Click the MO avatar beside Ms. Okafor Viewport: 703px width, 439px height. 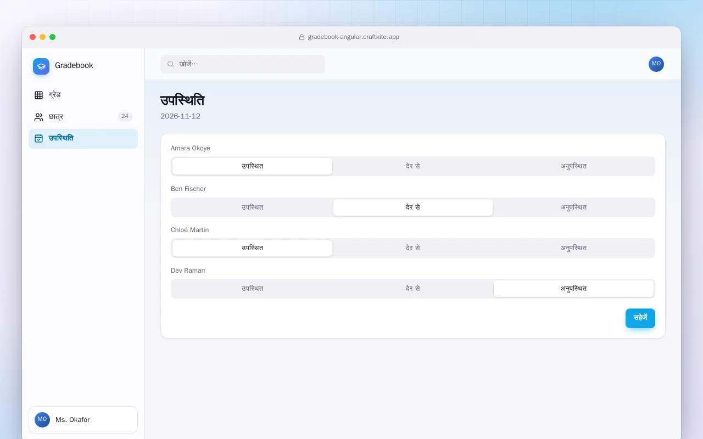[x=42, y=420]
